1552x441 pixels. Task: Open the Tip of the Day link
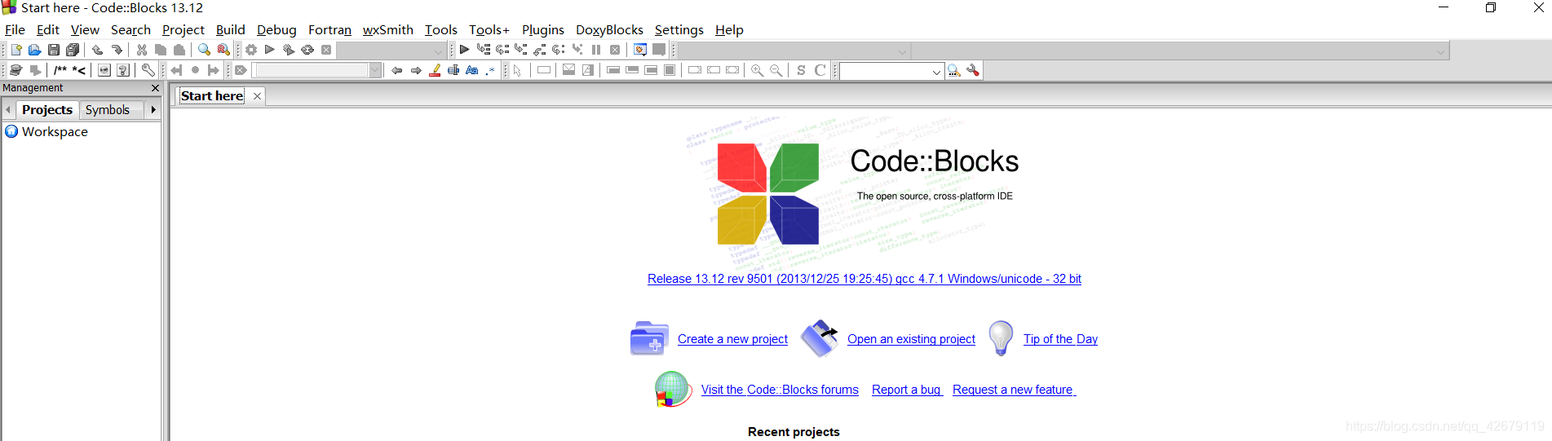1060,339
